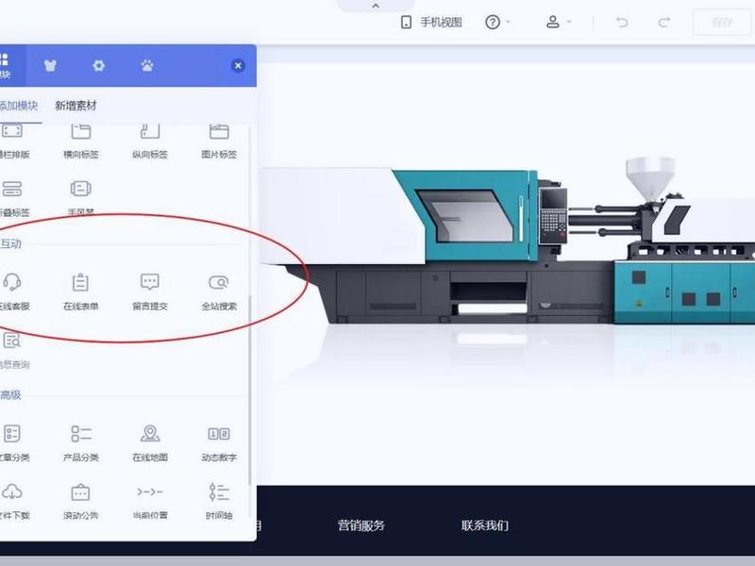Click the redo arrow in top bar
This screenshot has height=566, width=755.
click(664, 22)
